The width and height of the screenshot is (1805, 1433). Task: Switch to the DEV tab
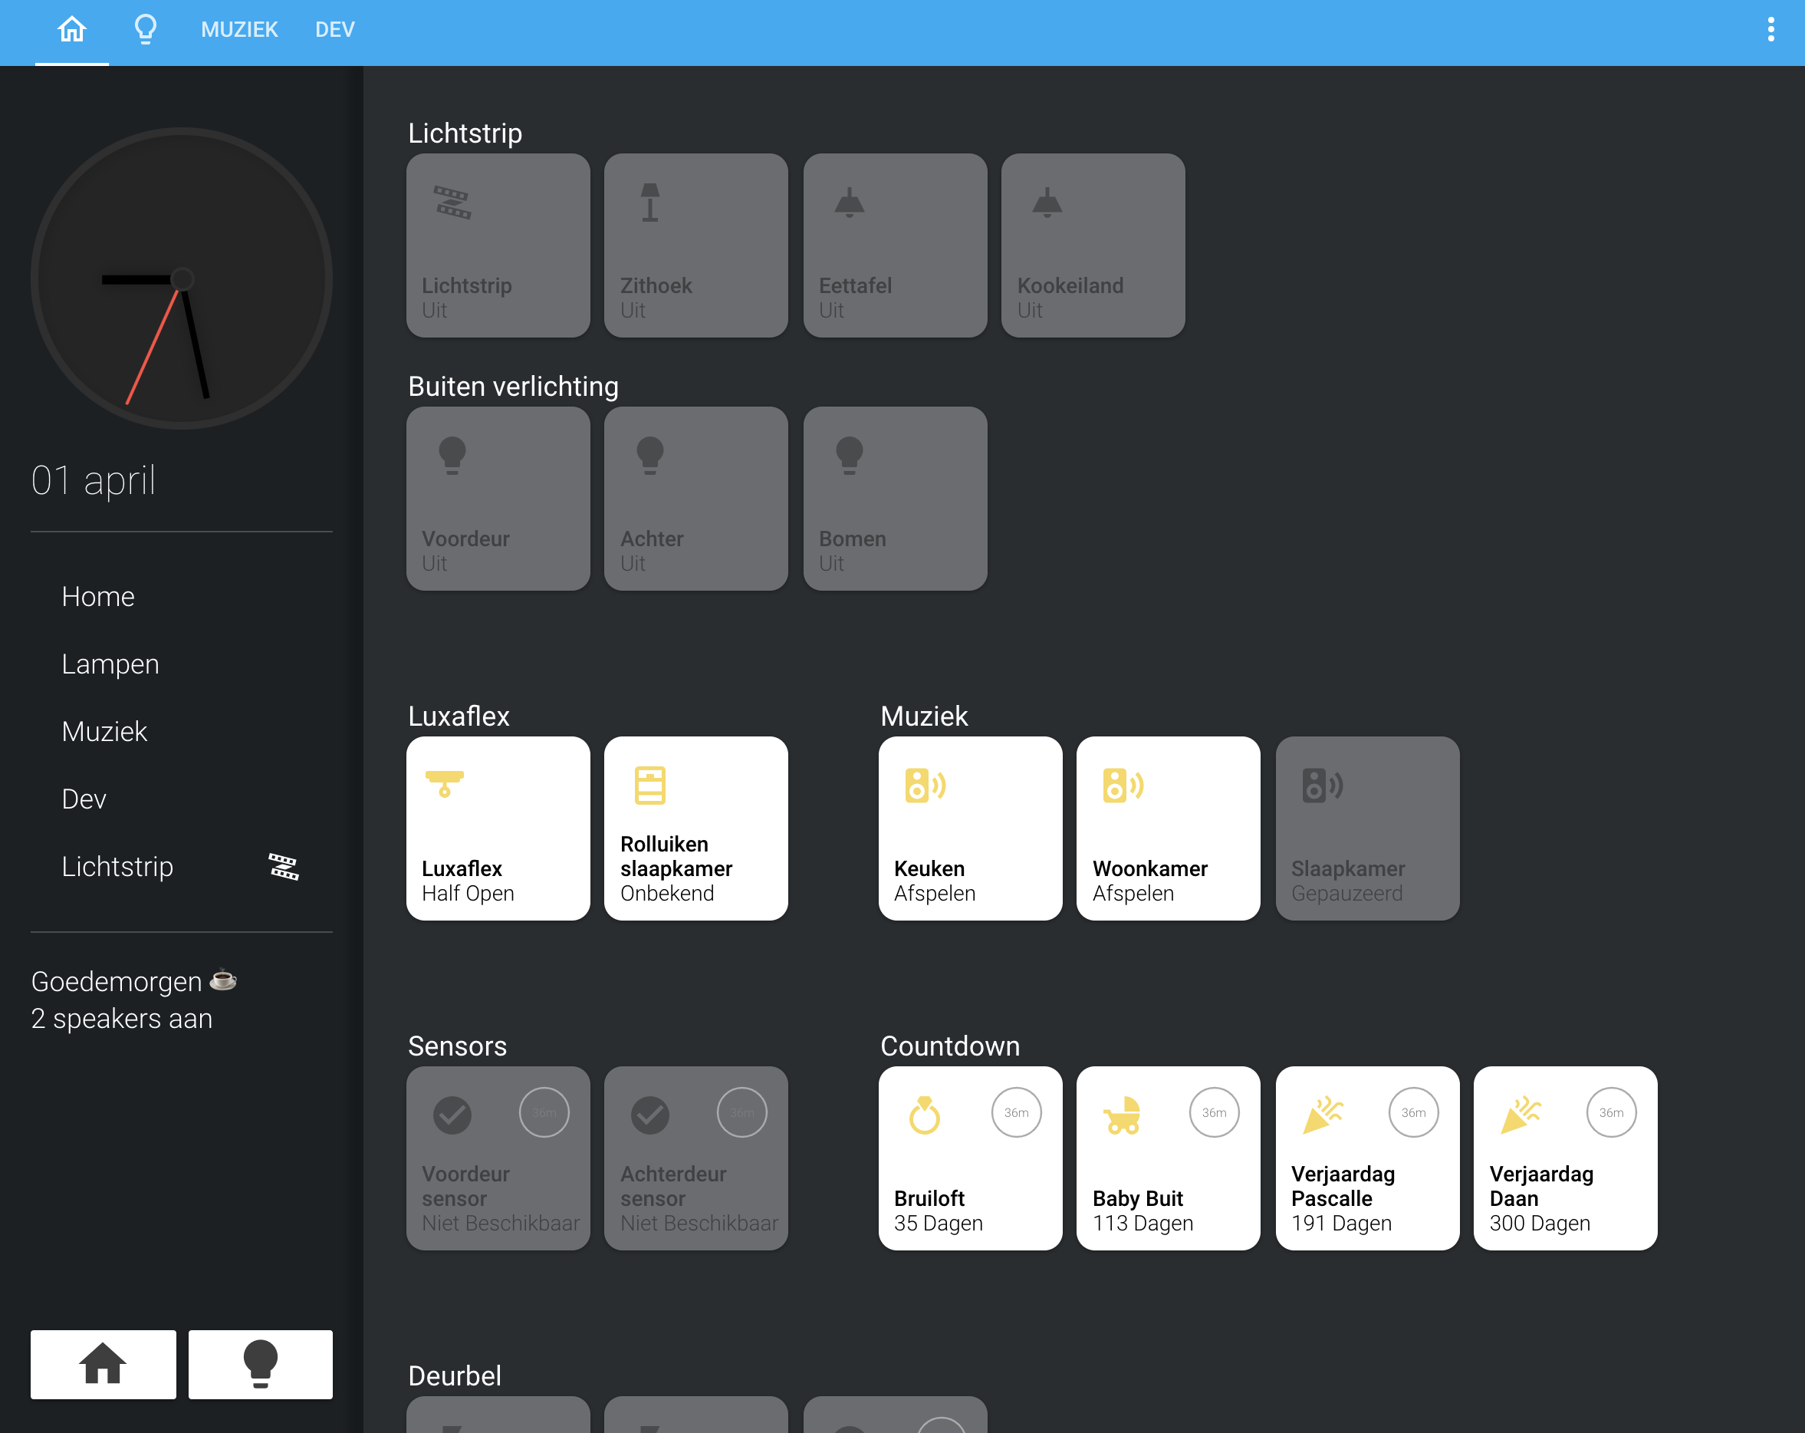(x=334, y=30)
